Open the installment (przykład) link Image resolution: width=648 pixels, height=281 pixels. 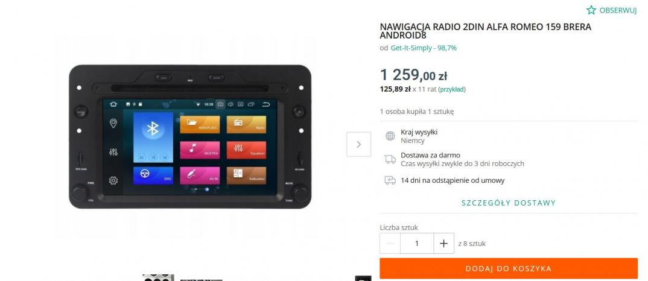(x=452, y=89)
